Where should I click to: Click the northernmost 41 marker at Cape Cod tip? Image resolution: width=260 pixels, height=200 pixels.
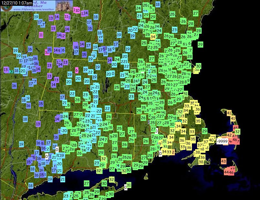(x=229, y=113)
